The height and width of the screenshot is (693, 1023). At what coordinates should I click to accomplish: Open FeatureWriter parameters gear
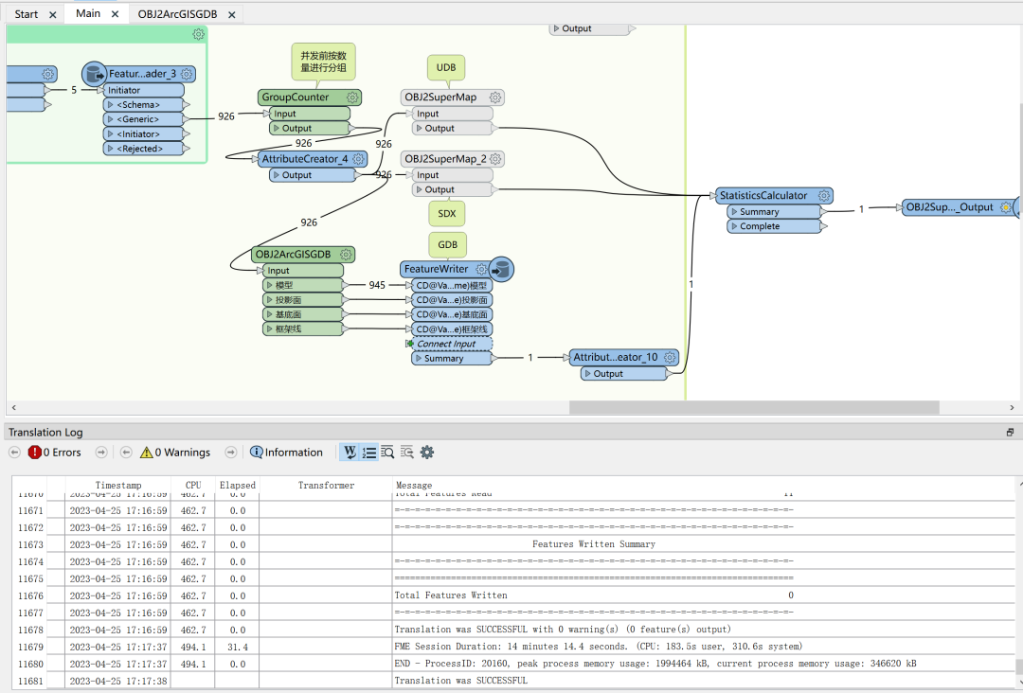[x=481, y=269]
